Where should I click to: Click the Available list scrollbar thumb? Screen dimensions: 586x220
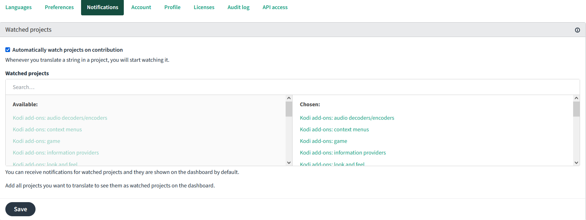click(289, 109)
